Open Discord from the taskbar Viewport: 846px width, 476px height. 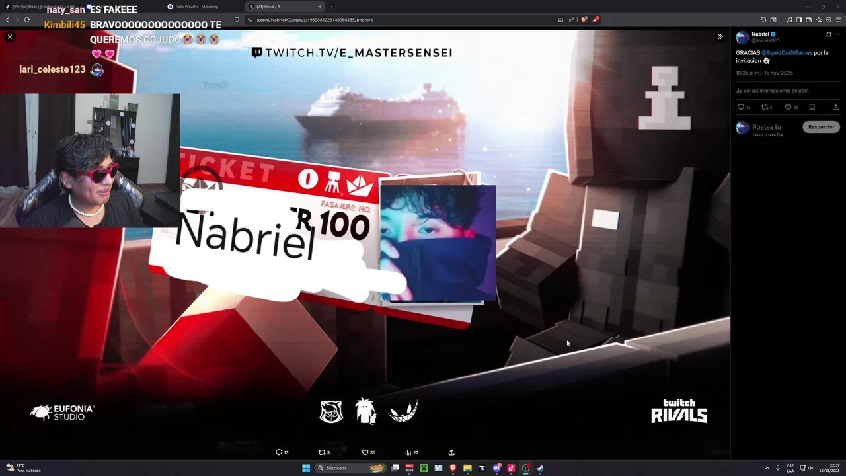(496, 468)
